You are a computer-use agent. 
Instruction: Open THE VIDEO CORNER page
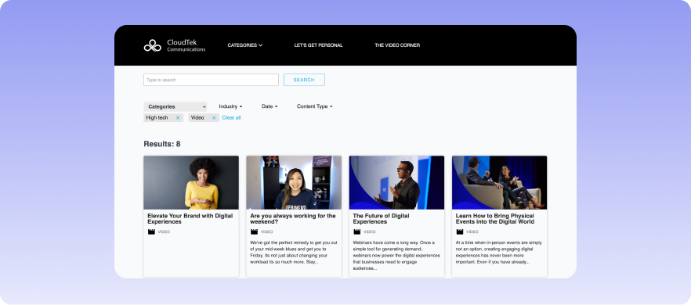pyautogui.click(x=397, y=45)
